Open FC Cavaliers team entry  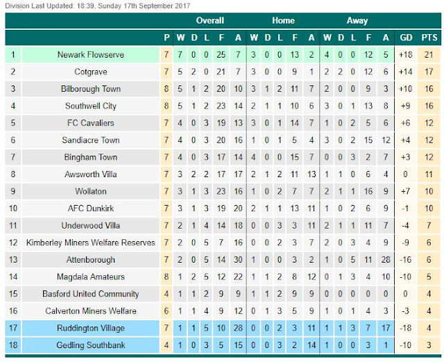coord(90,123)
